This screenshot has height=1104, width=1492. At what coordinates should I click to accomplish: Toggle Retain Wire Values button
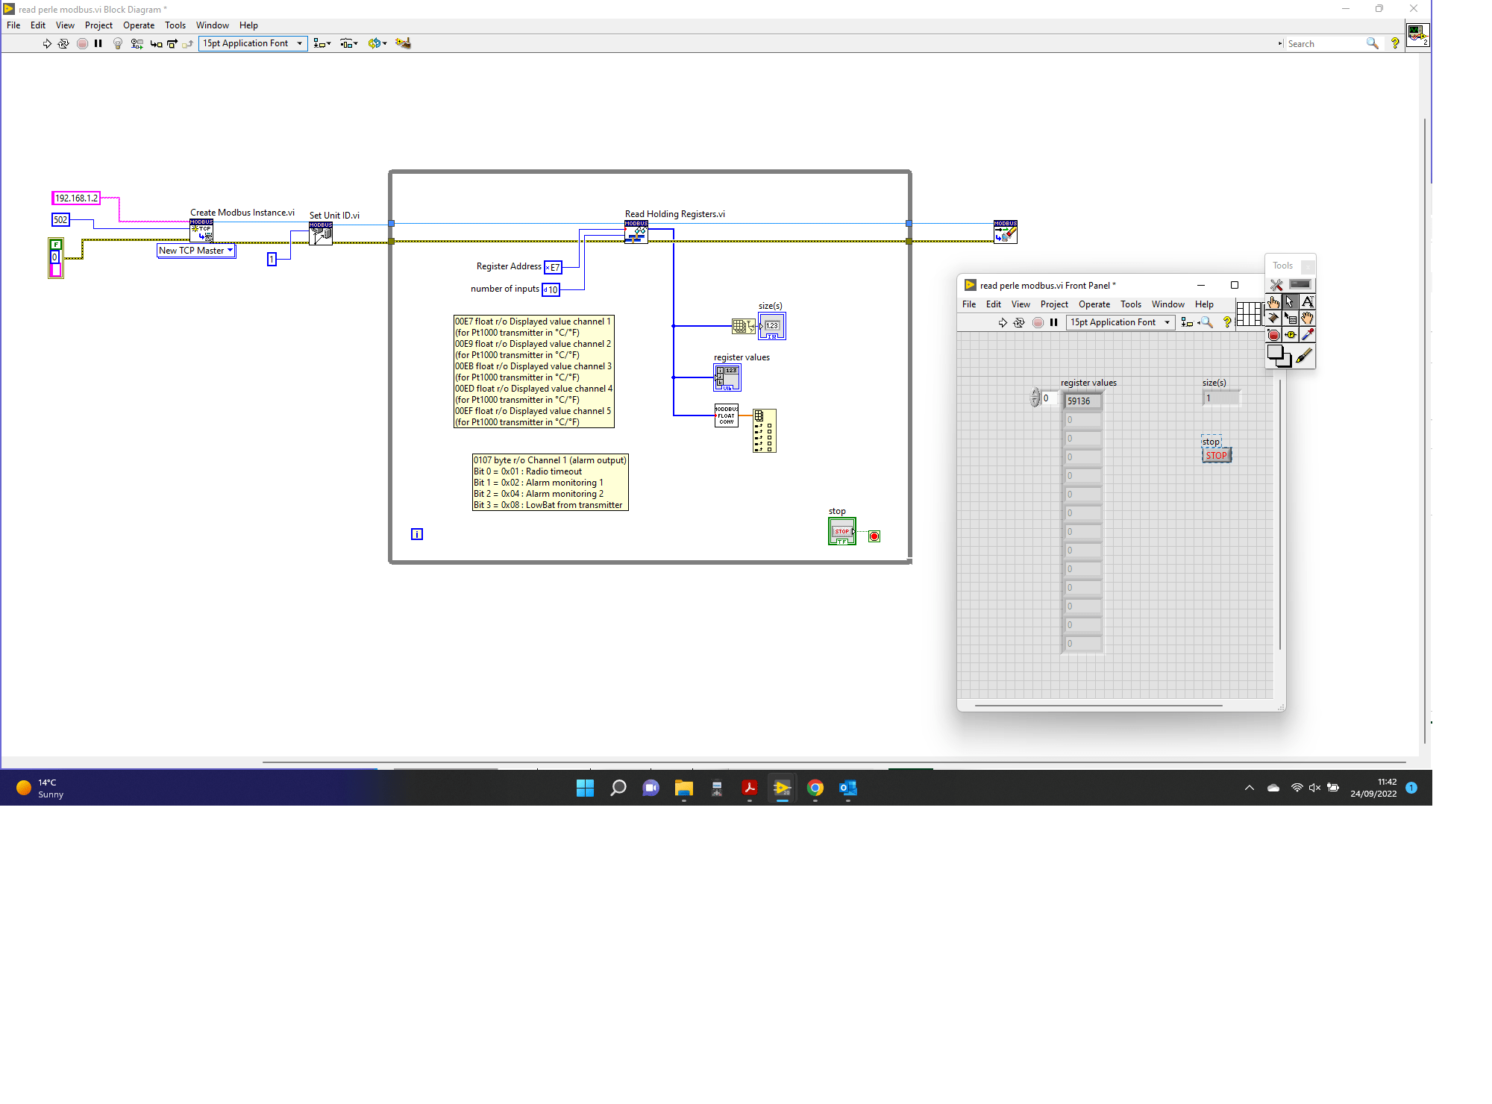pos(137,43)
